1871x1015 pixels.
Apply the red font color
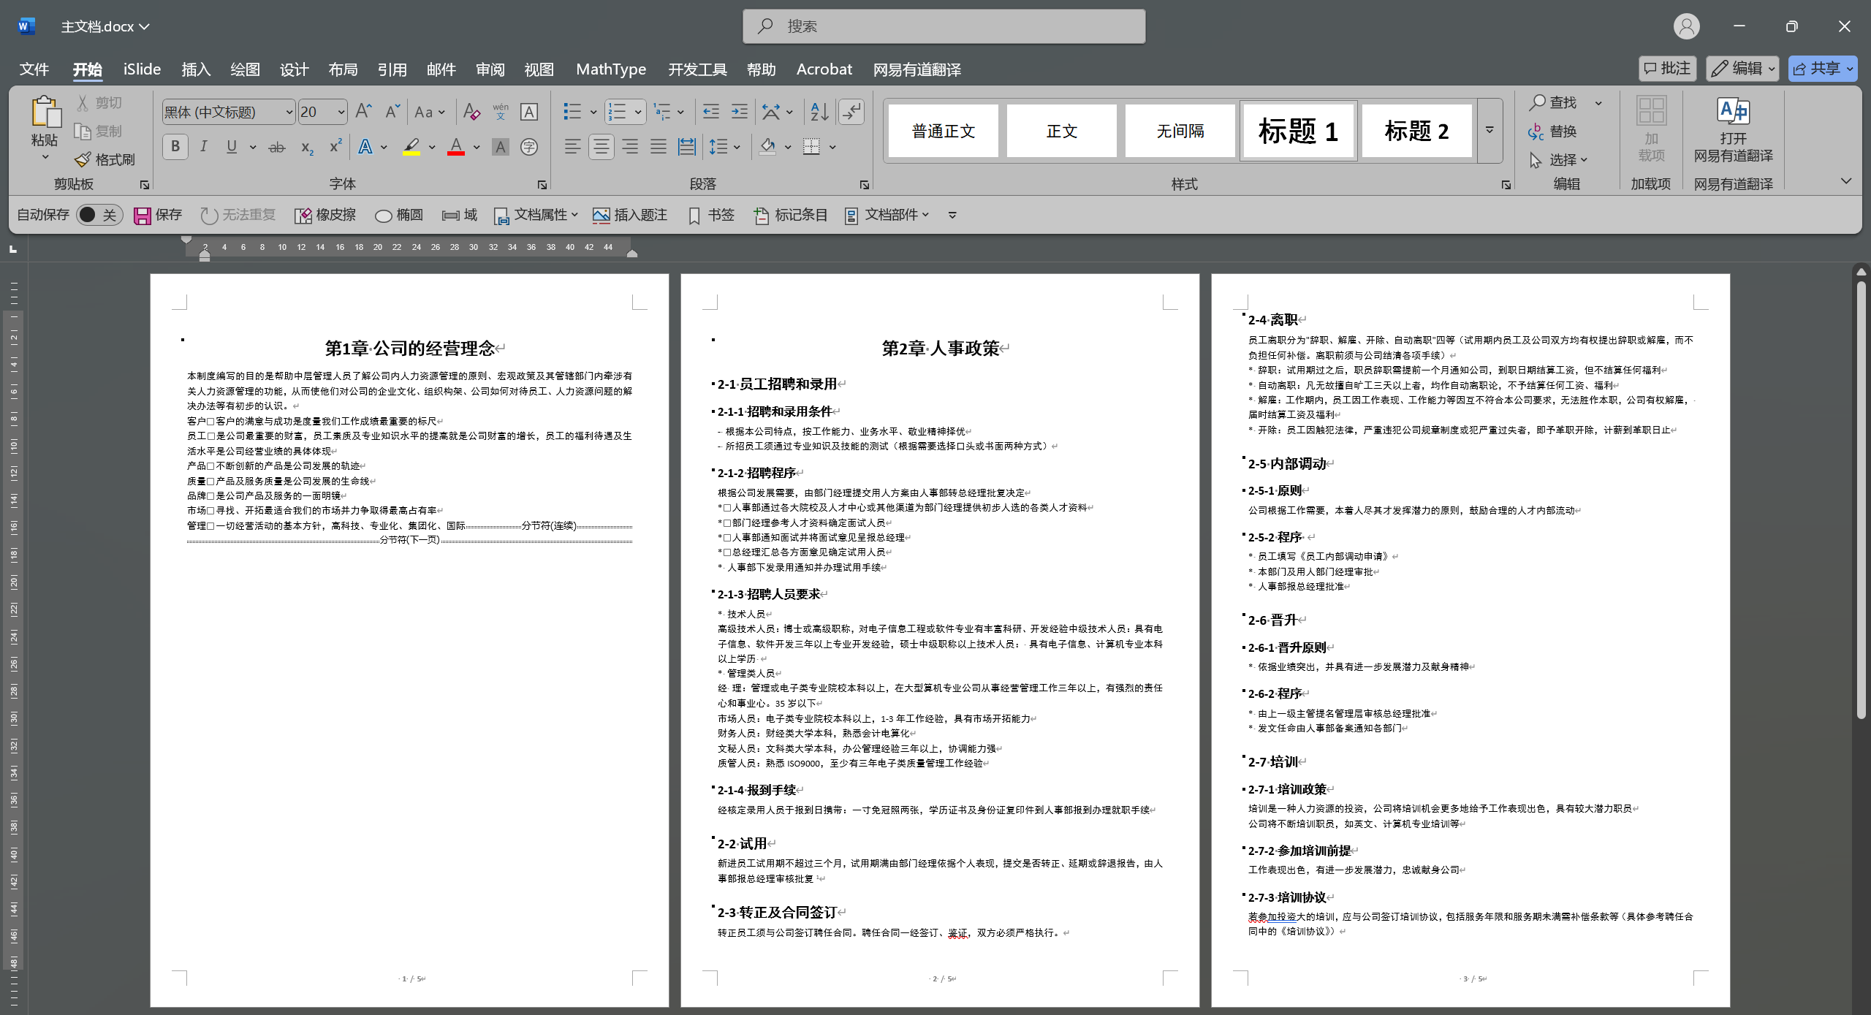456,147
